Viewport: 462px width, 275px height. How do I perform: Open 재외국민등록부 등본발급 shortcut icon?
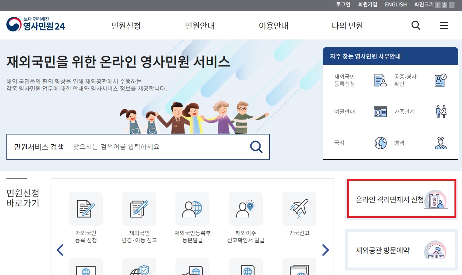tap(192, 209)
